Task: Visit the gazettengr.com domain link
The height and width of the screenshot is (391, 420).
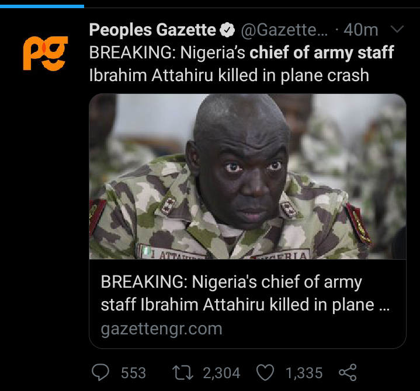Action: pyautogui.click(x=161, y=329)
